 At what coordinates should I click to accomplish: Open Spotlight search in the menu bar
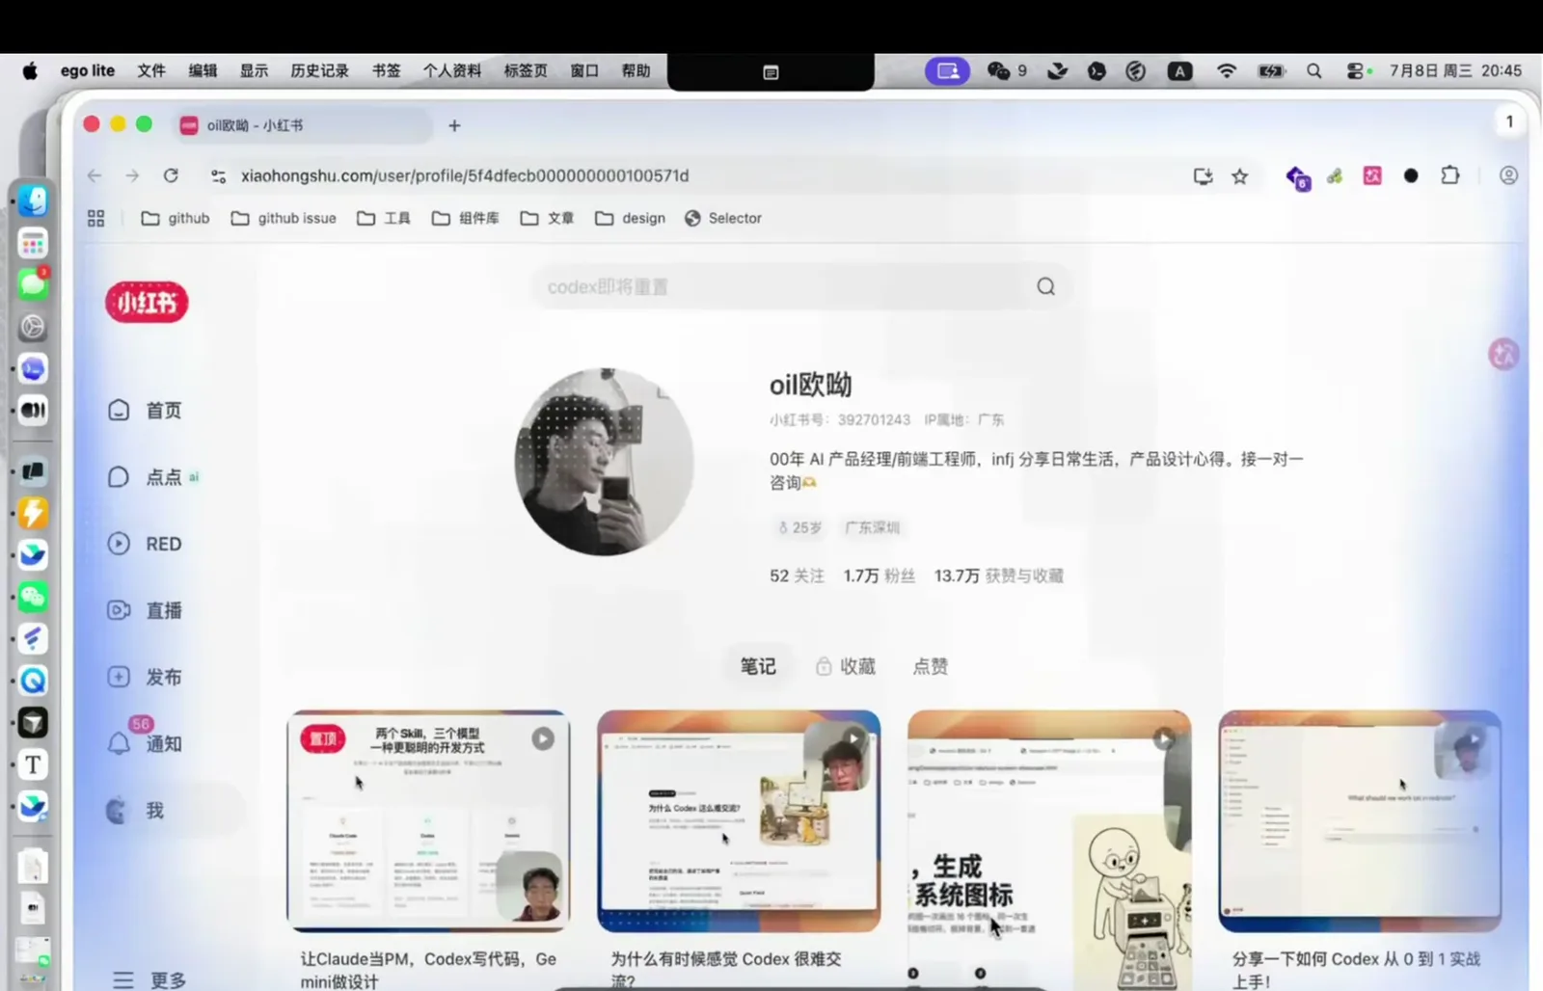(x=1313, y=70)
